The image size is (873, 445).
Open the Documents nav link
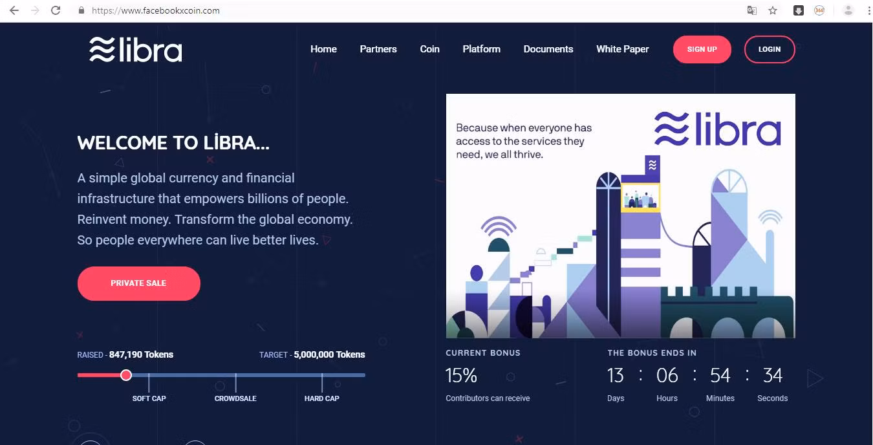[548, 49]
